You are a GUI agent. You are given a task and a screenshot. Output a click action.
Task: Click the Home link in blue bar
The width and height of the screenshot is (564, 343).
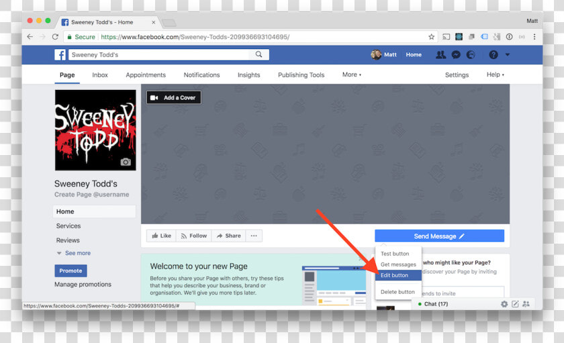click(414, 54)
